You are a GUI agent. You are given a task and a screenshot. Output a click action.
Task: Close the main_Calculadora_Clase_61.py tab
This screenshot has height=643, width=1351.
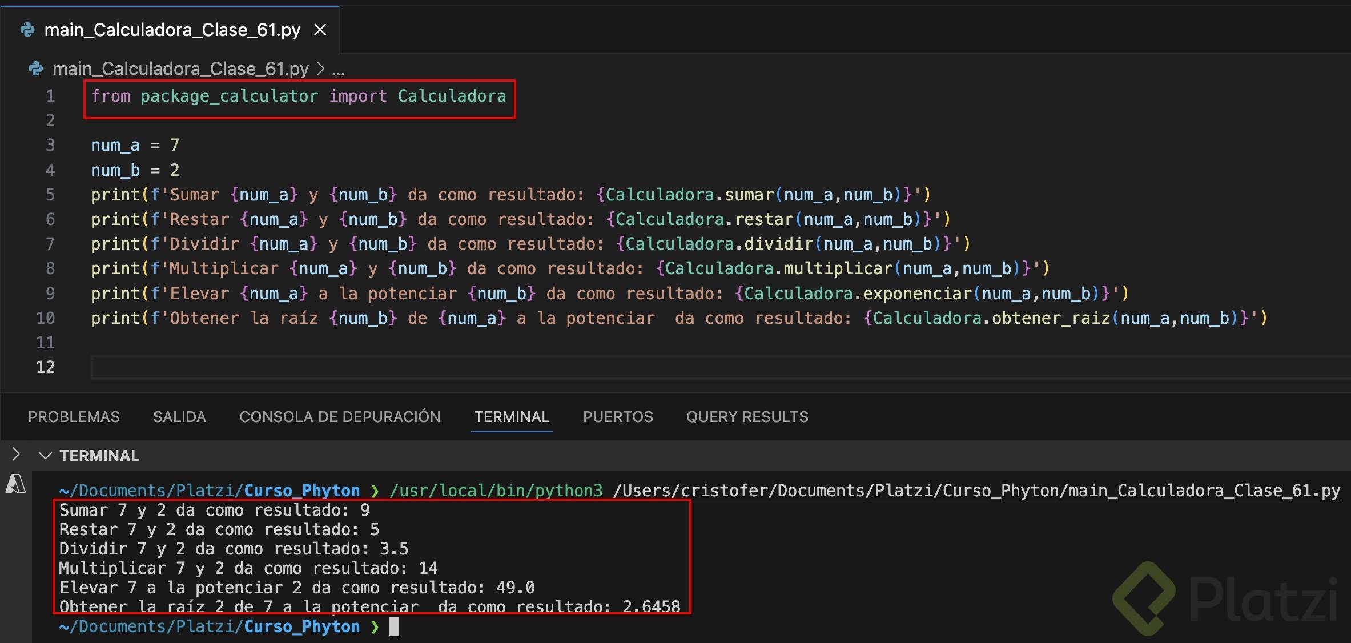[320, 30]
